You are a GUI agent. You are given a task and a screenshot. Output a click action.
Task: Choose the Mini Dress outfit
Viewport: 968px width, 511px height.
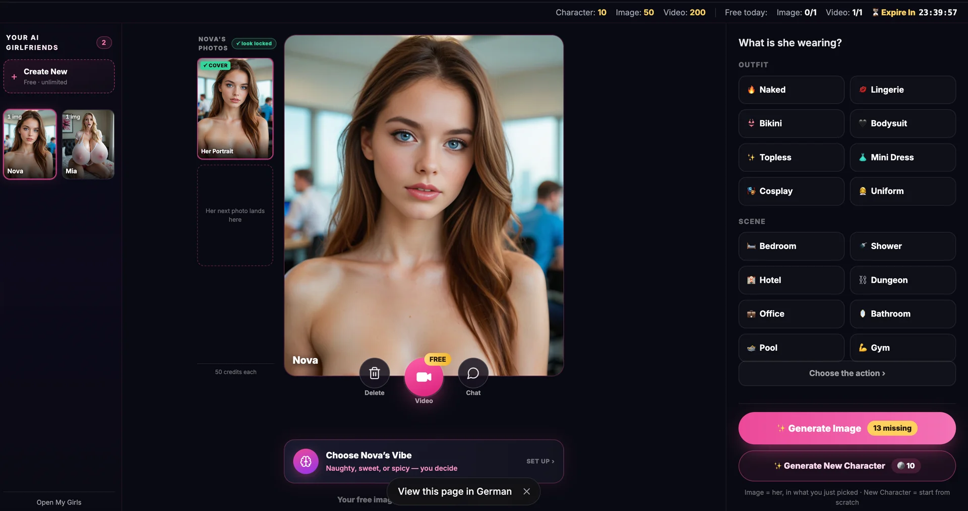click(x=902, y=157)
